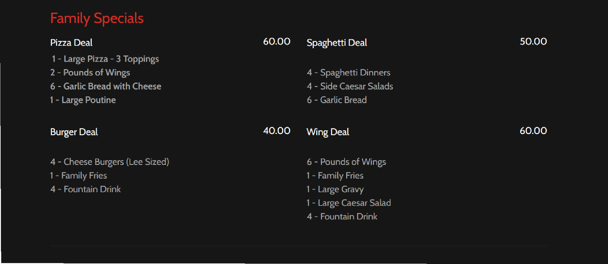Select the Spaghetti Deal title
The image size is (608, 264).
(337, 43)
